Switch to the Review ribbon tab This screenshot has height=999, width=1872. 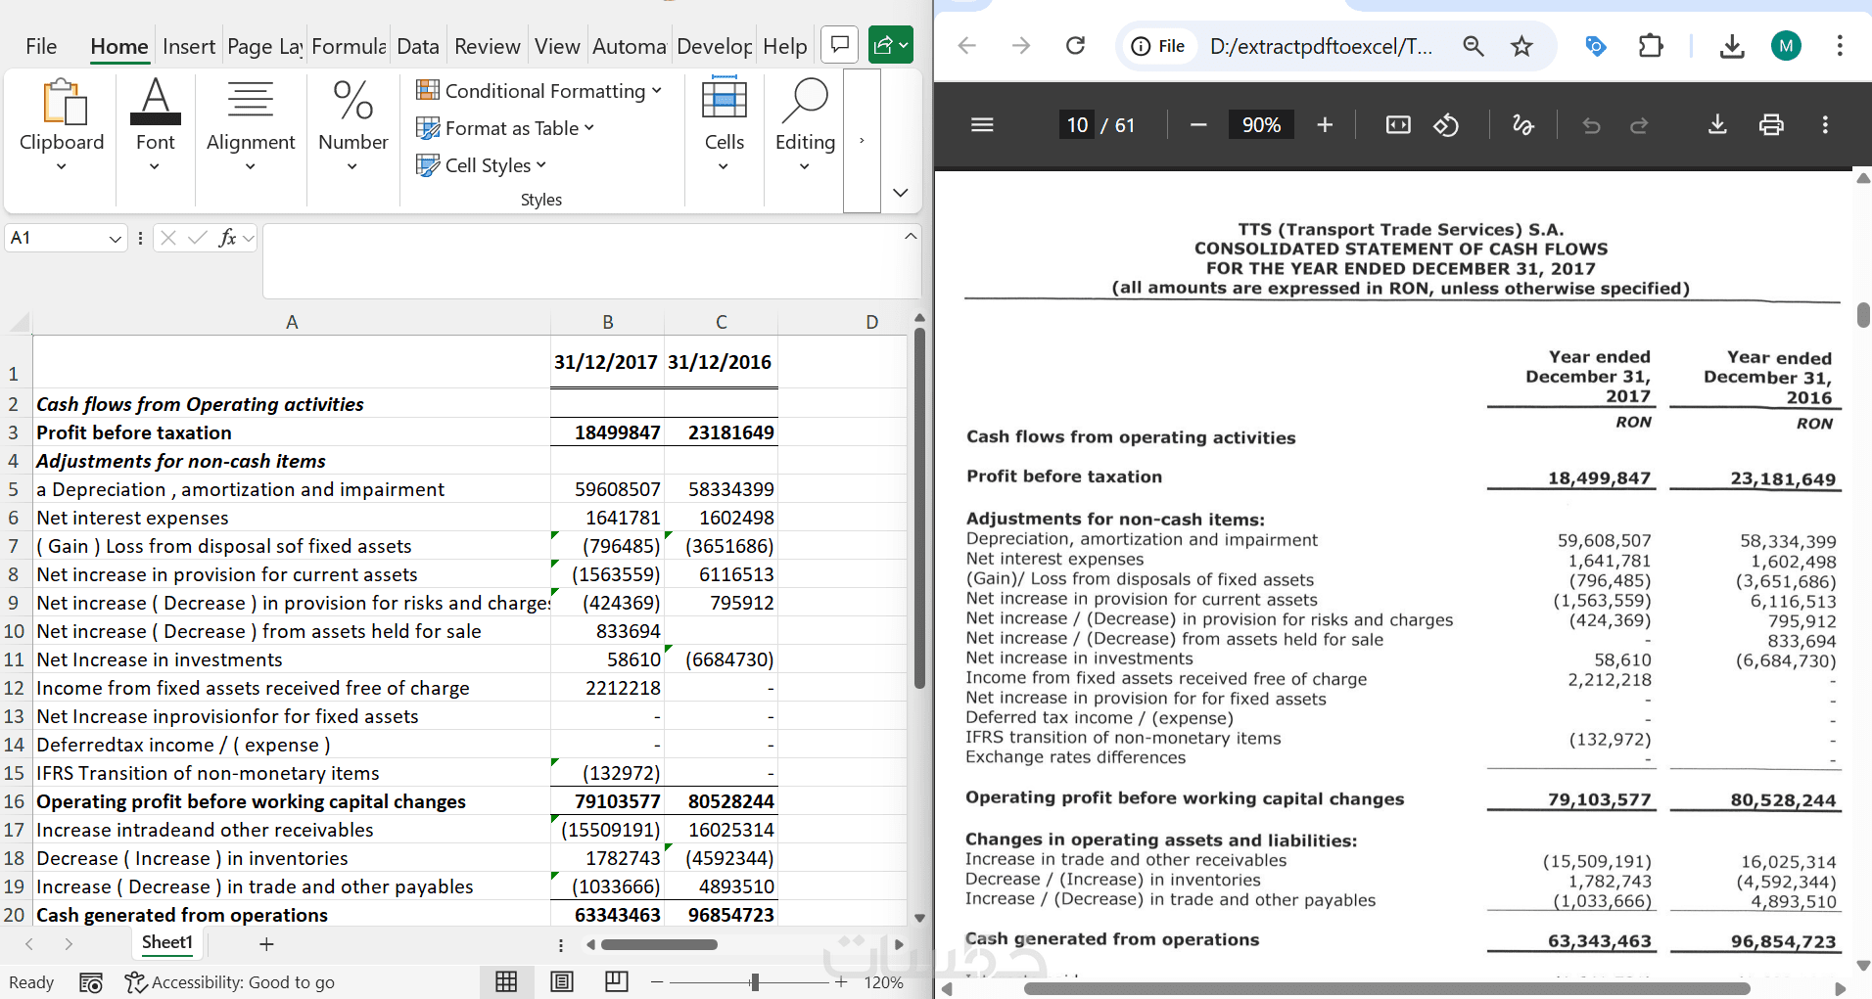488,46
